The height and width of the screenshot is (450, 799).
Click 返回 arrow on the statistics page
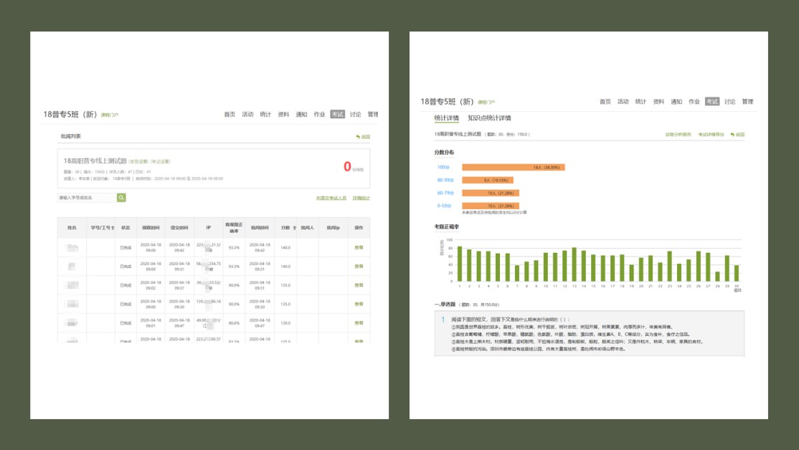click(737, 134)
